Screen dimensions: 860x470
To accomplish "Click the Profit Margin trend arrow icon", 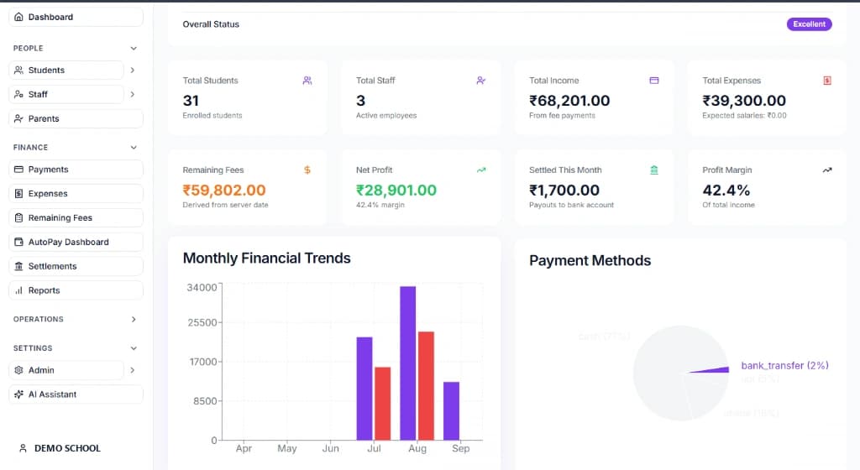I will point(827,170).
